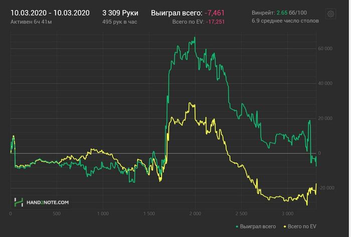
Task: Open the graph settings gear
Action: click(x=330, y=13)
